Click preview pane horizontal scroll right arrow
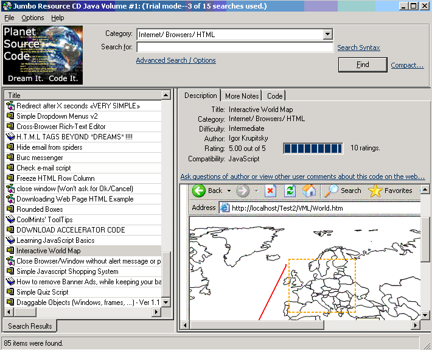The width and height of the screenshot is (432, 350). point(416,325)
